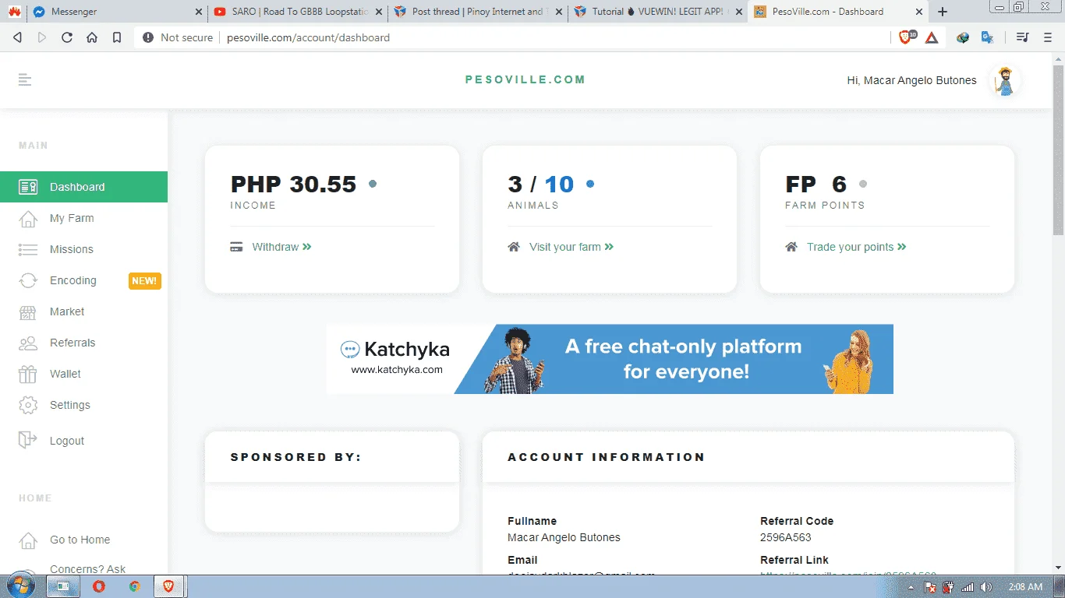Click the gray dot beside farm points
Image resolution: width=1065 pixels, height=598 pixels.
[863, 184]
